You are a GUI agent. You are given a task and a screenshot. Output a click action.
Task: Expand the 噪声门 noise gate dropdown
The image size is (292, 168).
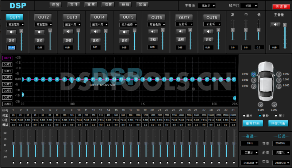coord(251,6)
